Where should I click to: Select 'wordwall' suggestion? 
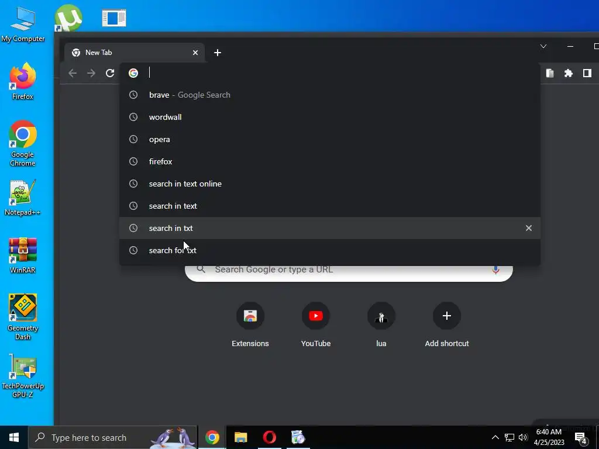330,117
